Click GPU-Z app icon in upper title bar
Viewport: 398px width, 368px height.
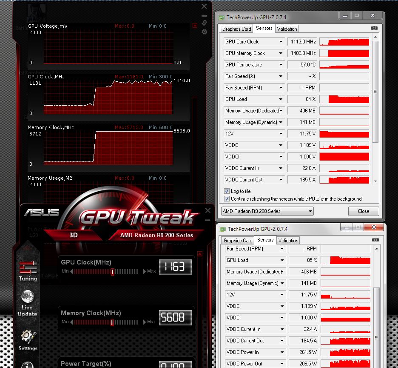coord(222,17)
